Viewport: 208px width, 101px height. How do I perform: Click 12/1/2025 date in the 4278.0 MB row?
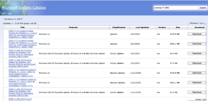click(135, 34)
